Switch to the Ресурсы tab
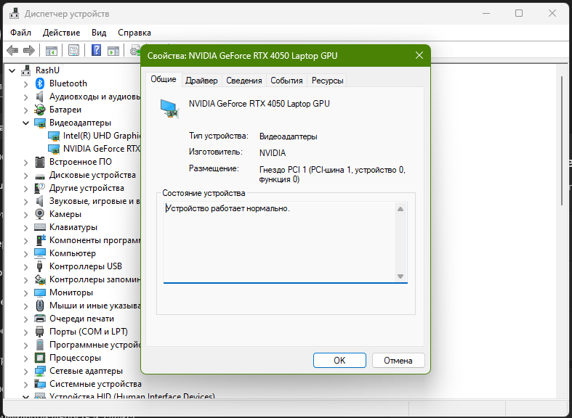Viewport: 572px width, 418px height. (328, 81)
